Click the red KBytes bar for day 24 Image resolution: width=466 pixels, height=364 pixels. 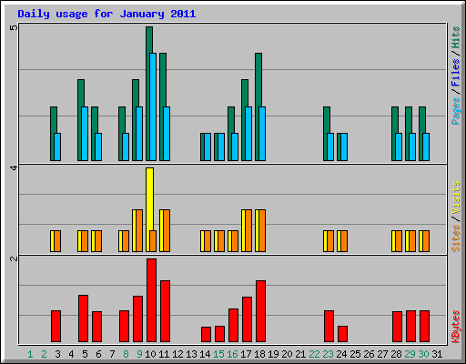click(342, 334)
